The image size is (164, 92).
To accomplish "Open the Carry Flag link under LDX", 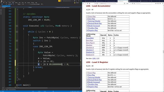I will (x=92, y=73).
